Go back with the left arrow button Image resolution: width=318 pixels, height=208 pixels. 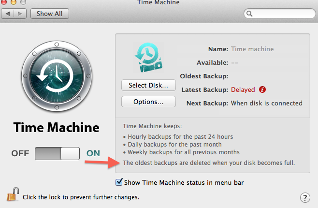point(8,14)
